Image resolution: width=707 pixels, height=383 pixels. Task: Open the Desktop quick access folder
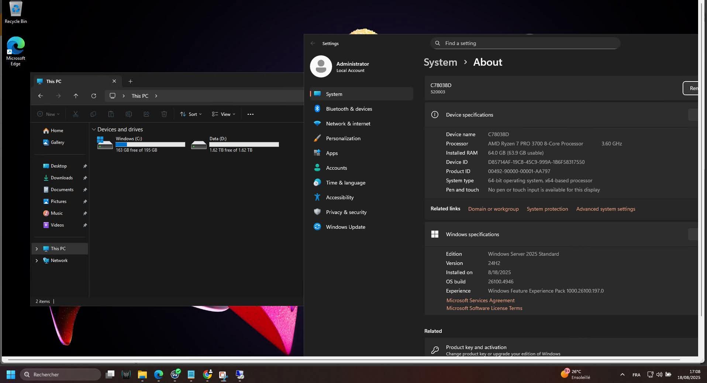(x=60, y=166)
